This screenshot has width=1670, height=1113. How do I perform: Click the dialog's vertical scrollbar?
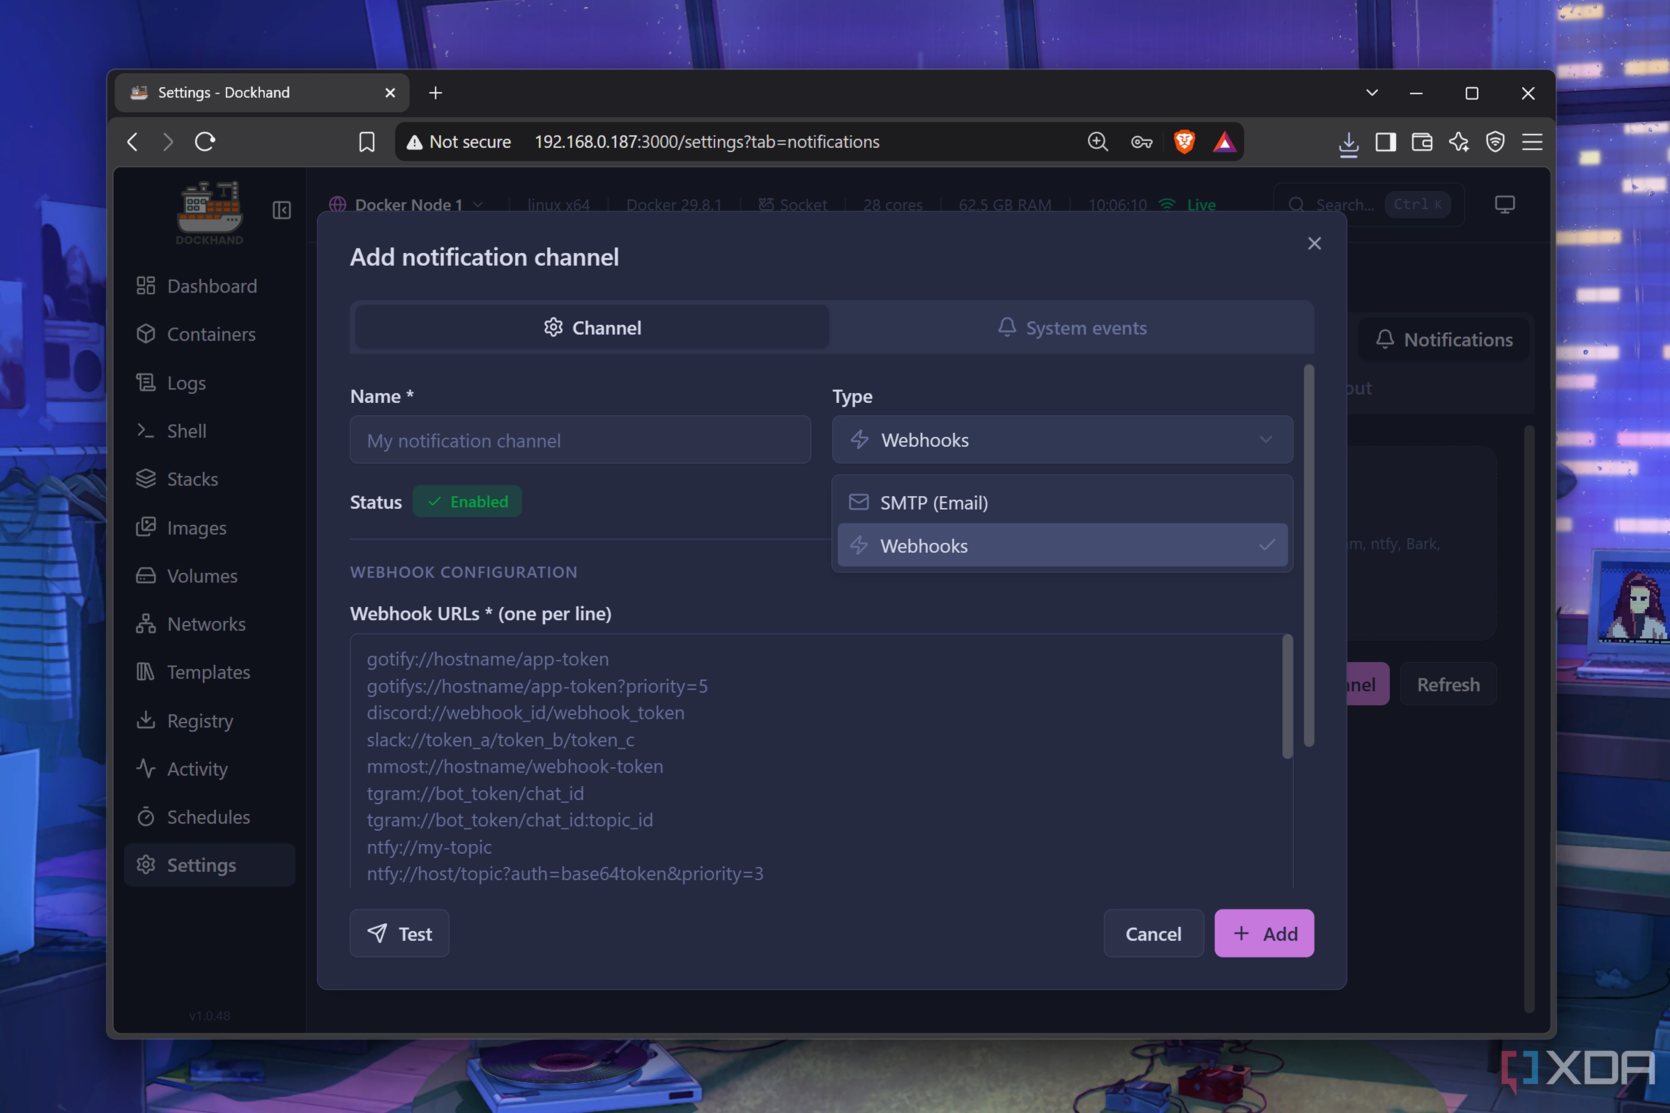1309,556
